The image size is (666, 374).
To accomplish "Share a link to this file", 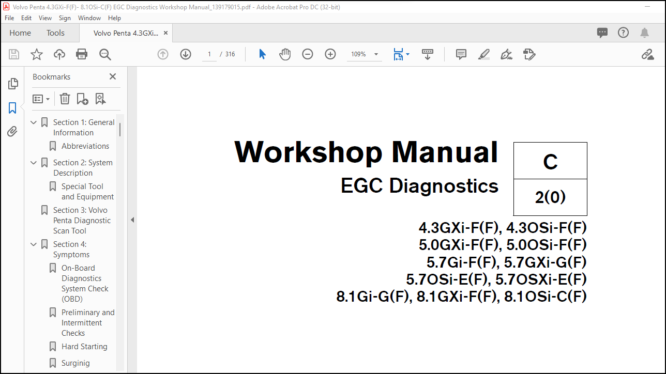I will click(x=647, y=54).
